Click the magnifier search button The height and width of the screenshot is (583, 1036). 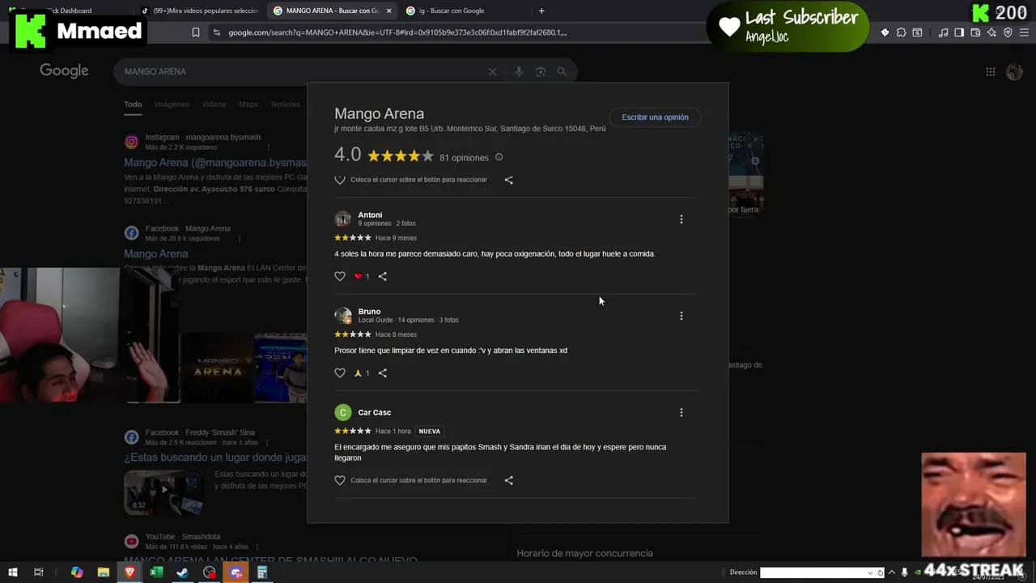[562, 71]
